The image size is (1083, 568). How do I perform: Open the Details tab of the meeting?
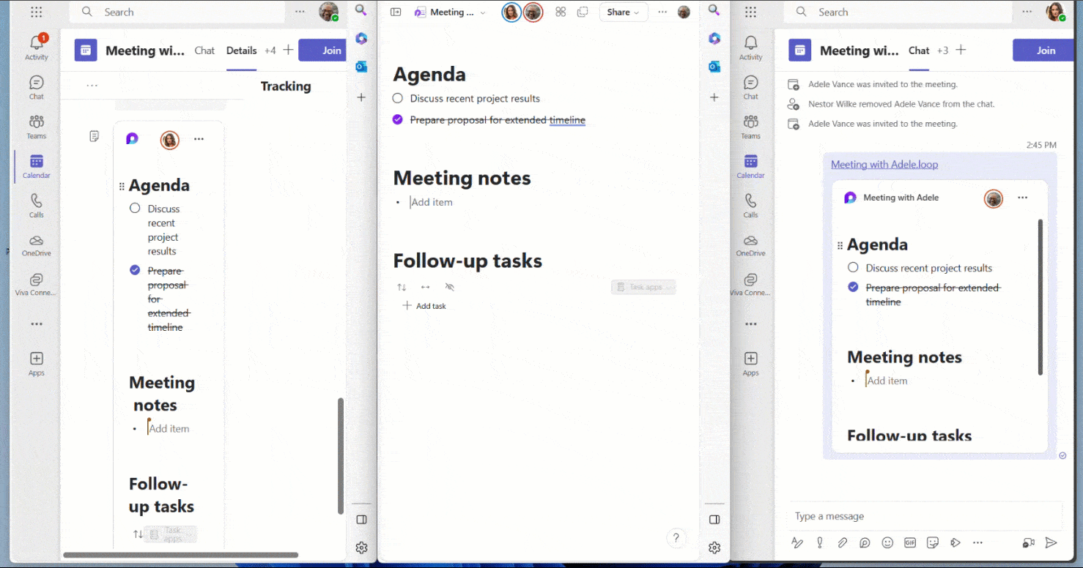click(241, 51)
